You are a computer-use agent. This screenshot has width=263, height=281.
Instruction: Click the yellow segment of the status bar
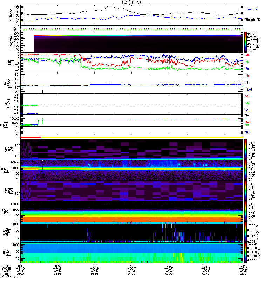pos(140,137)
